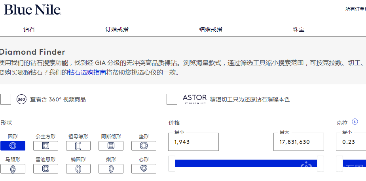This screenshot has height=181, width=366.
Task: Choose the 垫形 cushion shape icon
Action: point(143,146)
